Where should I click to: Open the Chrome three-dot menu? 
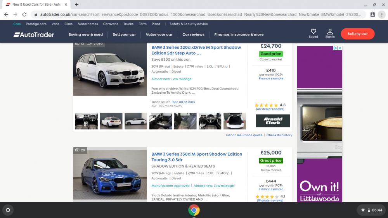pos(382,15)
